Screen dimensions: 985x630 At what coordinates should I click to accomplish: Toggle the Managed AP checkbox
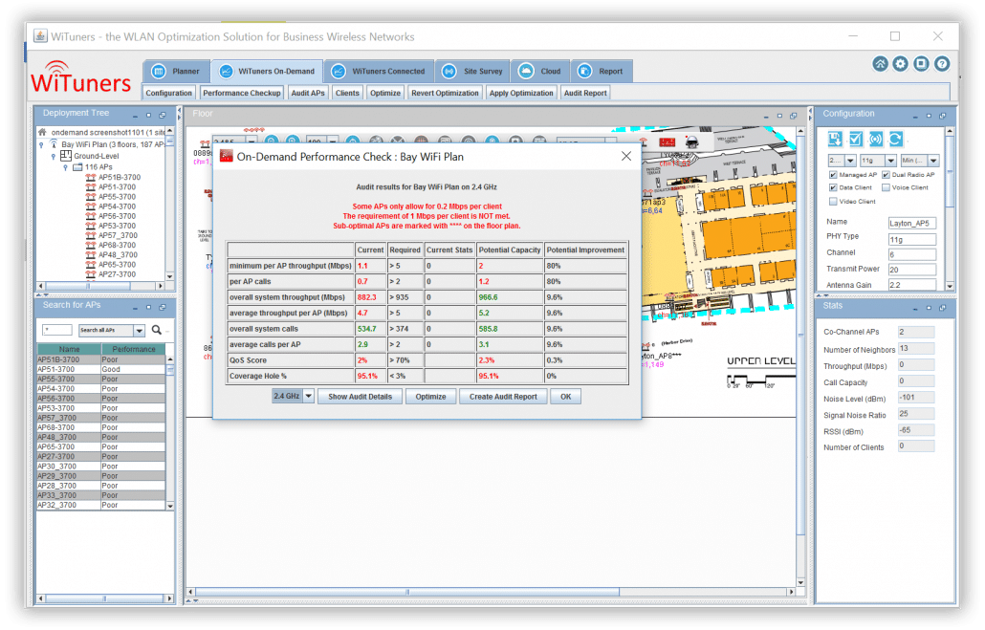point(833,175)
